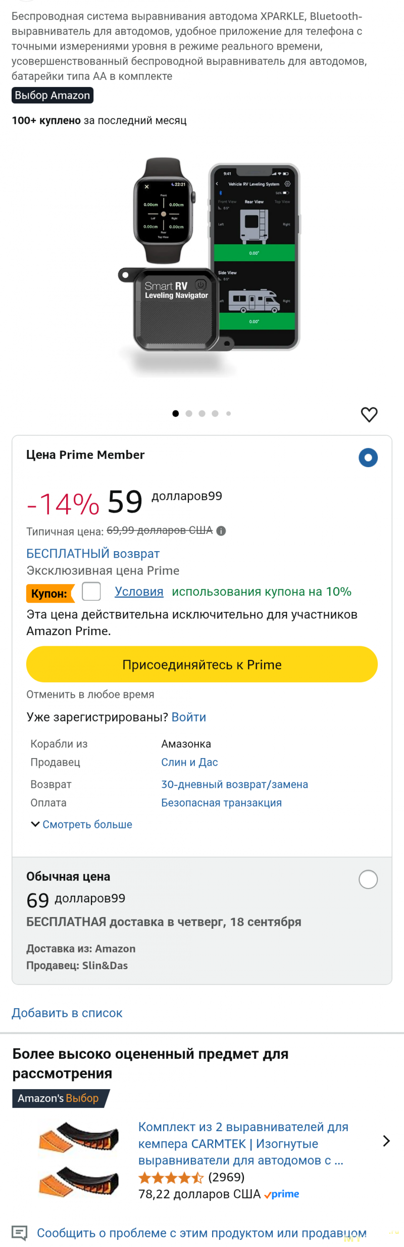
Task: Click the yellow 'Присоединяйтесь к Prime' button
Action: click(x=202, y=664)
